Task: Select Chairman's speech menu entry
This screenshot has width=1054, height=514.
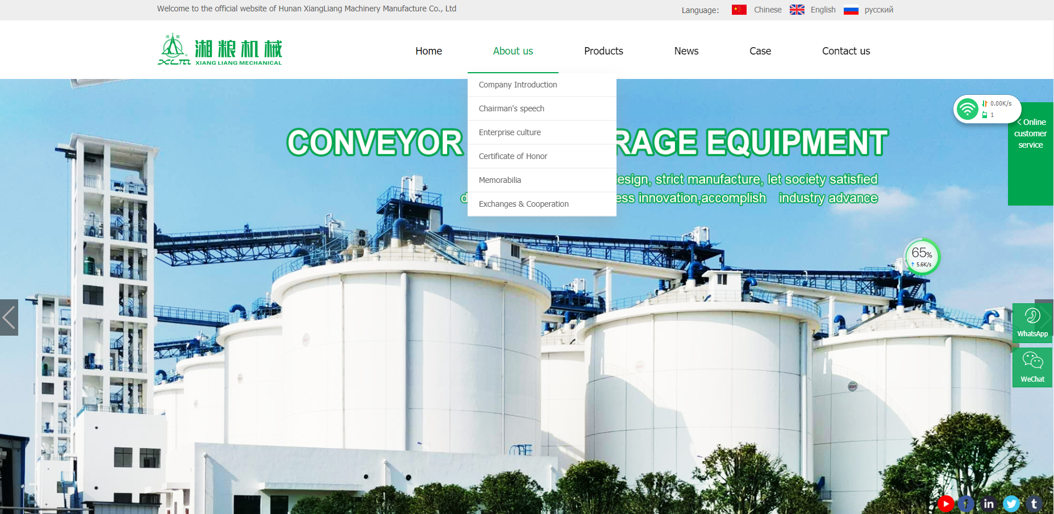Action: pos(542,108)
